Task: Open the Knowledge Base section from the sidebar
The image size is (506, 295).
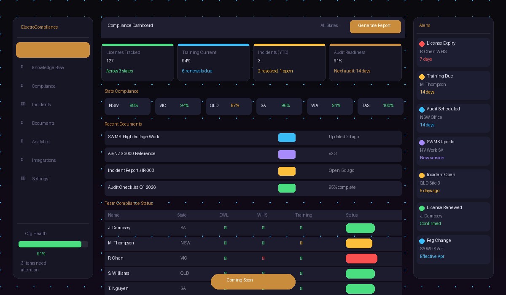Action: pyautogui.click(x=22, y=67)
